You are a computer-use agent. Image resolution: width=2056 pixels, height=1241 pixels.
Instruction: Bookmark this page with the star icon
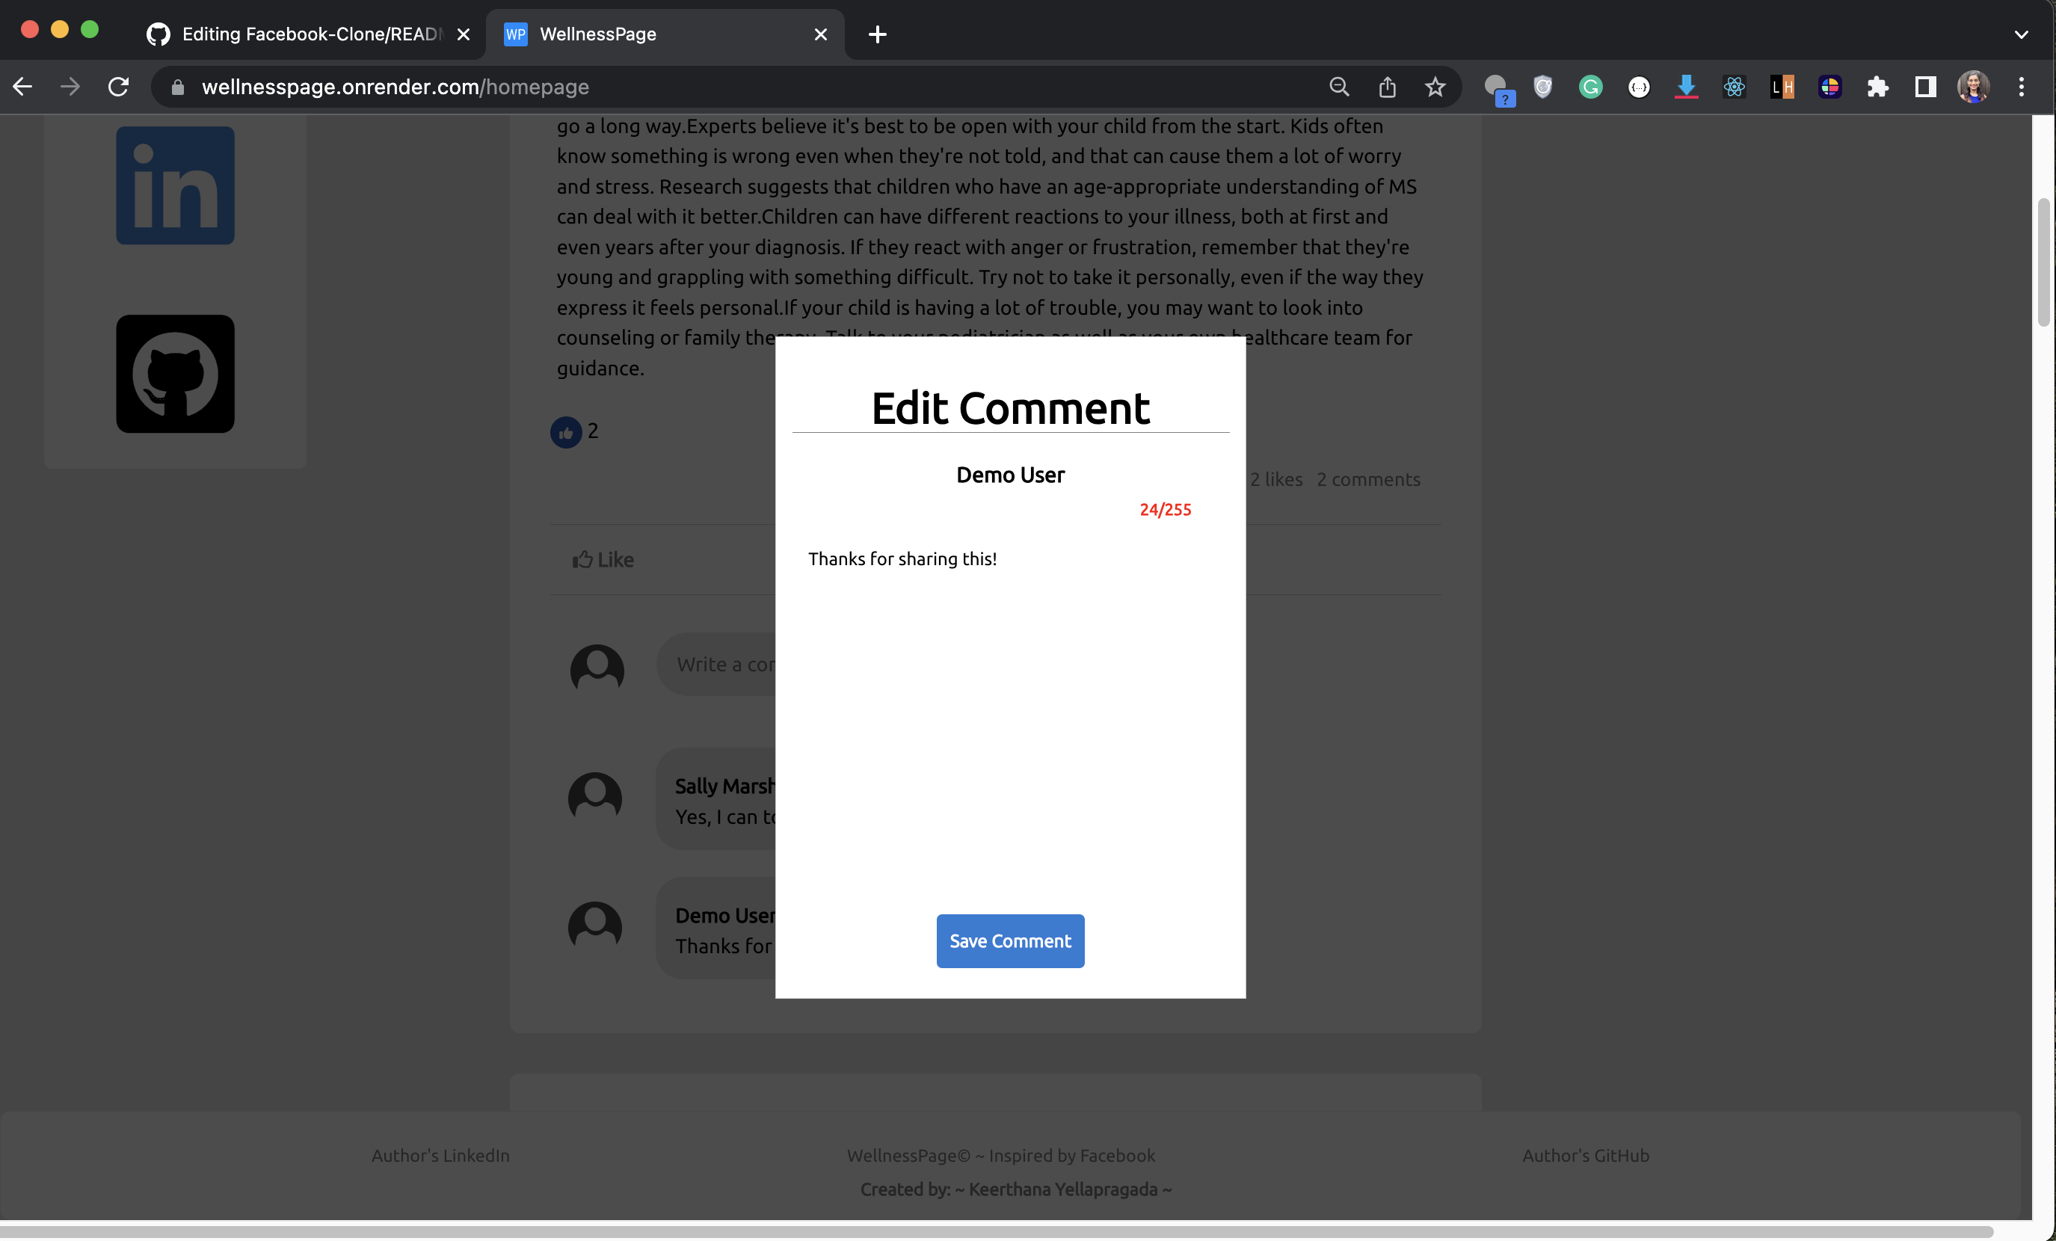coord(1435,87)
